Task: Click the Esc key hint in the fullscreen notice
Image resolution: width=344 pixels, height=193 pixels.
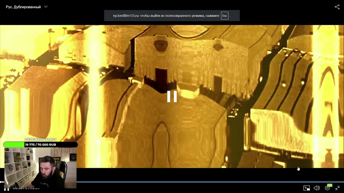Action: [224, 16]
